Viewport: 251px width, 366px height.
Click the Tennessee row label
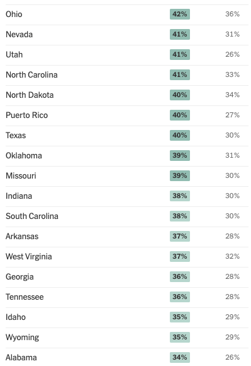coord(25,297)
